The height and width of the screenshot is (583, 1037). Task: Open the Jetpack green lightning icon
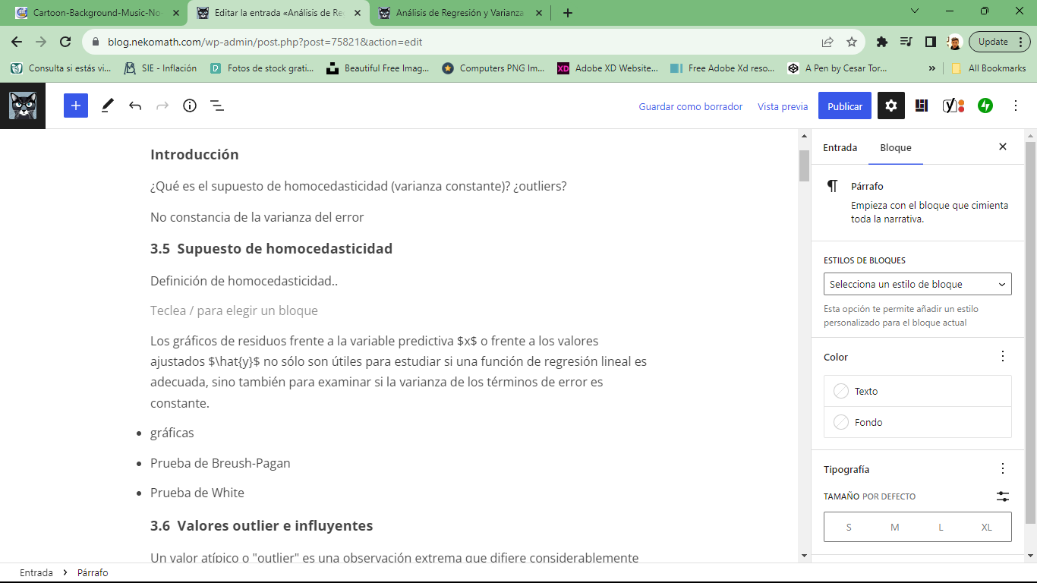tap(985, 106)
